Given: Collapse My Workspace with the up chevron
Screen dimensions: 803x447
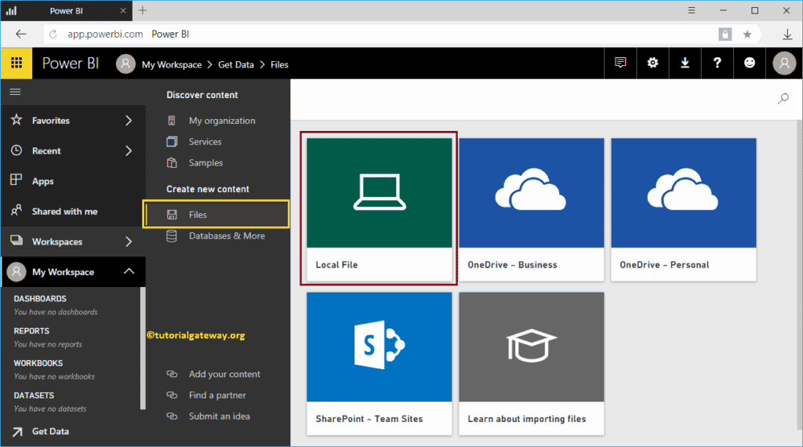Looking at the screenshot, I should coord(129,271).
